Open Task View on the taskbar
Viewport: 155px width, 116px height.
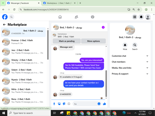click(55, 113)
